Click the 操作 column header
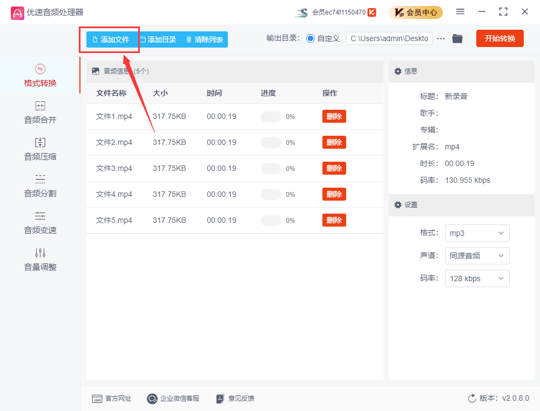This screenshot has height=411, width=540. click(329, 93)
